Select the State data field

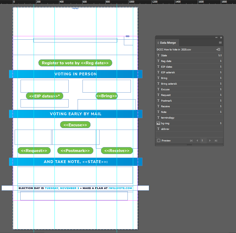click(x=189, y=55)
